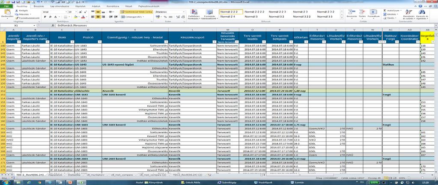Toggle align text right
The height and width of the screenshot is (185, 438).
tap(103, 17)
